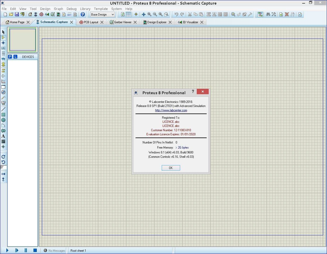
Task: Open the Design menu
Action: coord(45,9)
